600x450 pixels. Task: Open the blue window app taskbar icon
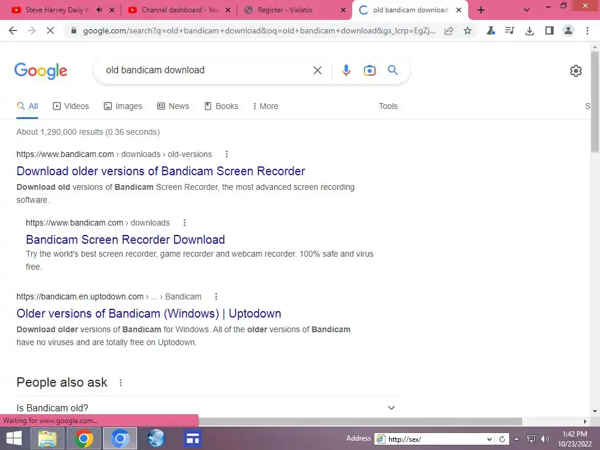click(x=192, y=438)
